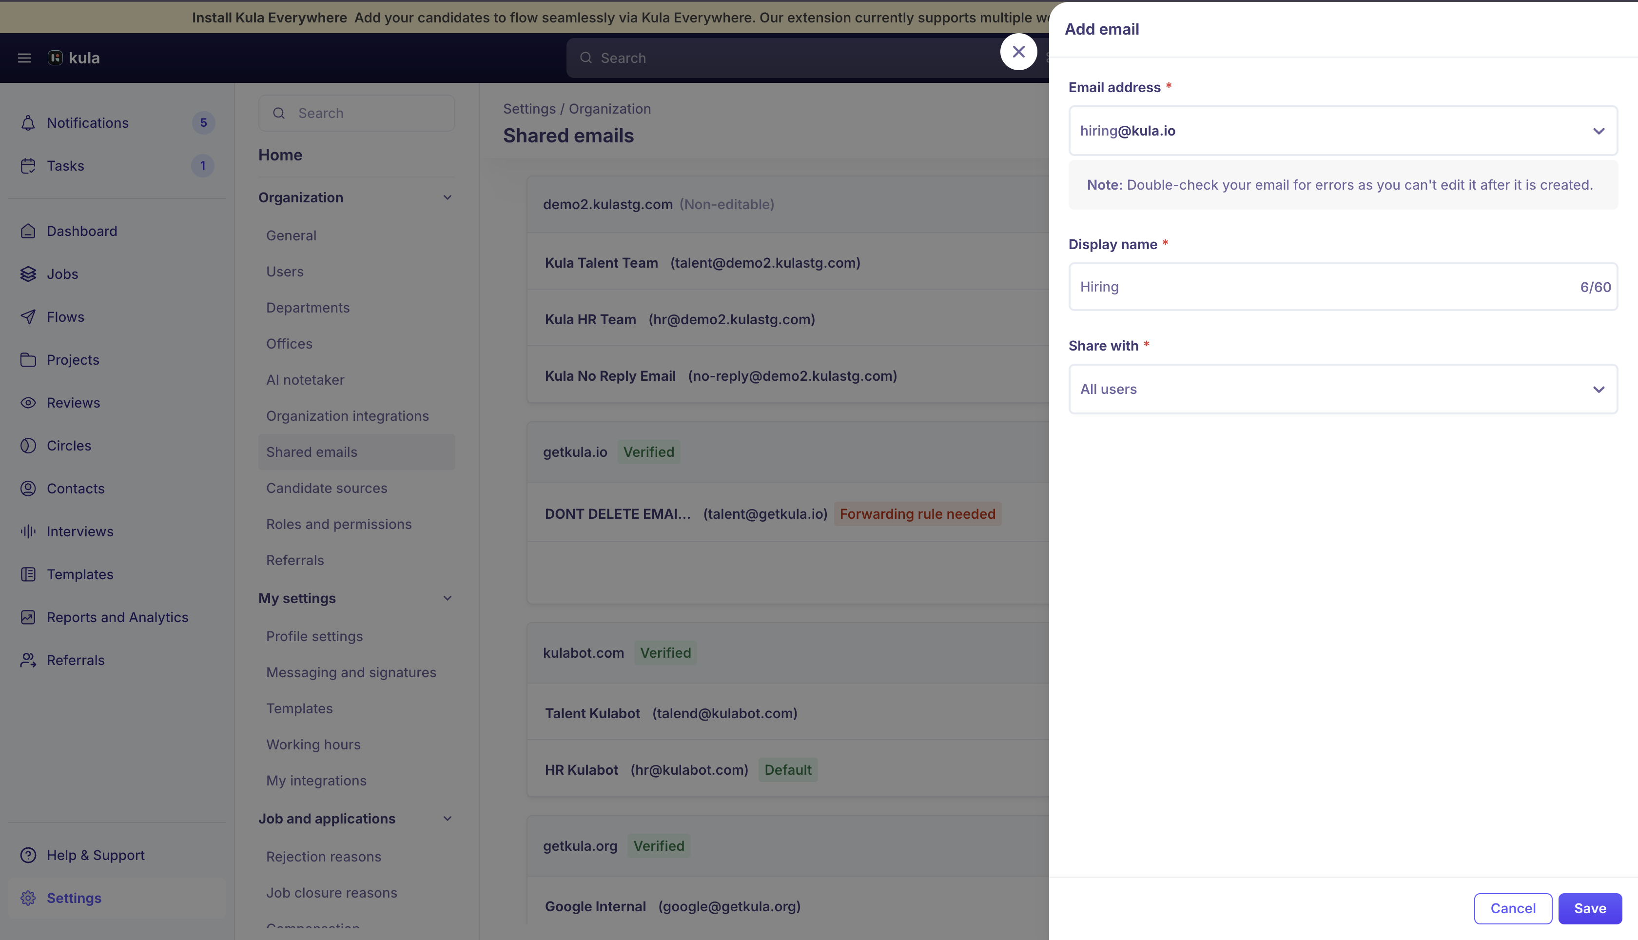The height and width of the screenshot is (940, 1638).
Task: Click the Settings gear icon
Action: tap(28, 898)
